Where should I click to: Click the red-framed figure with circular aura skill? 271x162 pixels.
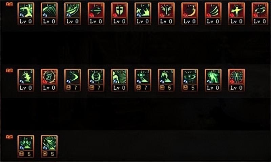point(236,80)
